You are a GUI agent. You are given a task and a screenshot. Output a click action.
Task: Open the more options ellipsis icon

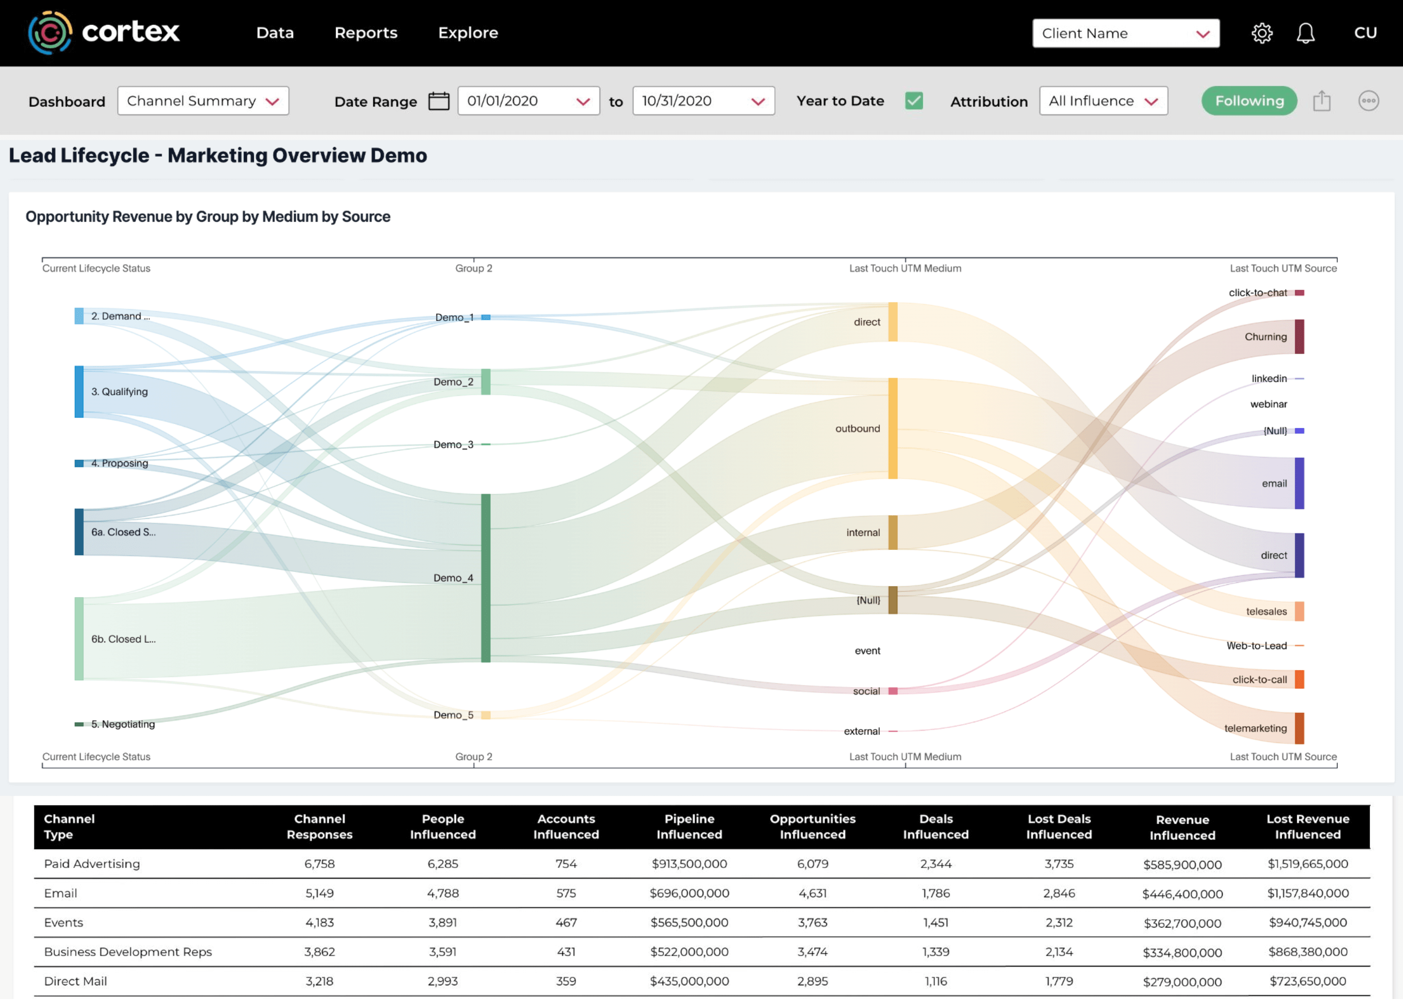1368,100
